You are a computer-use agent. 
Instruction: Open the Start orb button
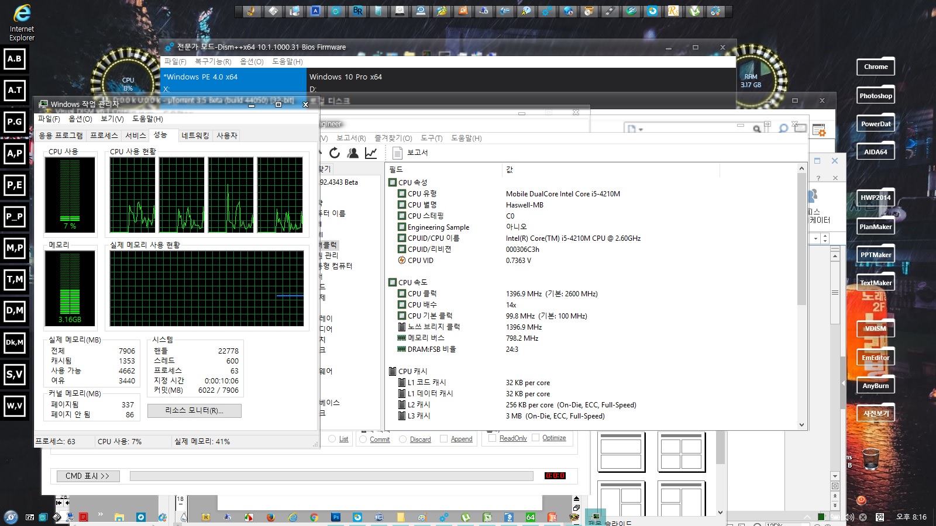11,517
